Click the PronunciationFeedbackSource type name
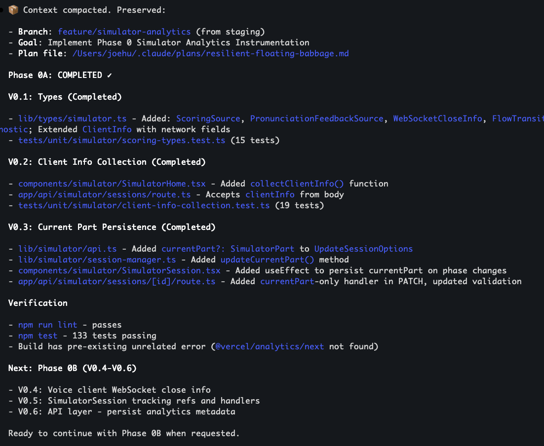544x446 pixels. pyautogui.click(x=316, y=118)
